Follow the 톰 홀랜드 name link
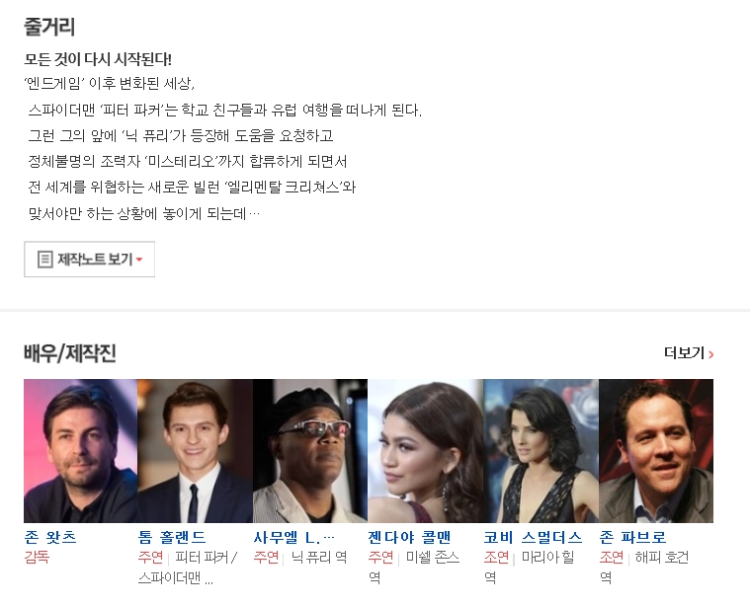Image resolution: width=750 pixels, height=607 pixels. (x=172, y=537)
